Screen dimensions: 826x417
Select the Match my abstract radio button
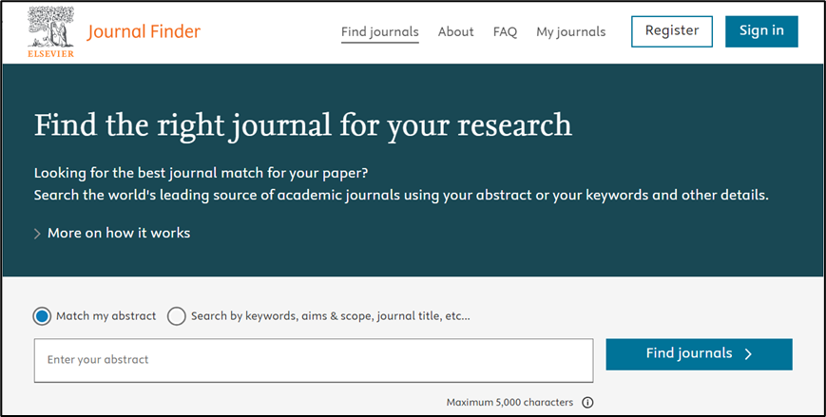[x=42, y=316]
